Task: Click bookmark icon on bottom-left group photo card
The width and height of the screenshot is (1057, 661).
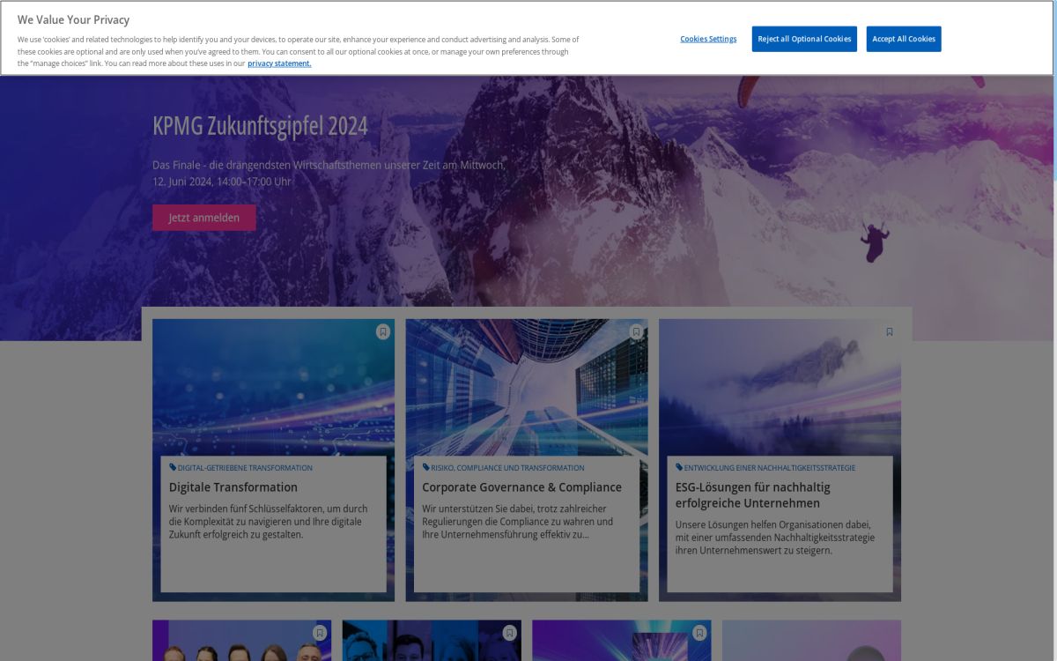Action: pos(320,633)
